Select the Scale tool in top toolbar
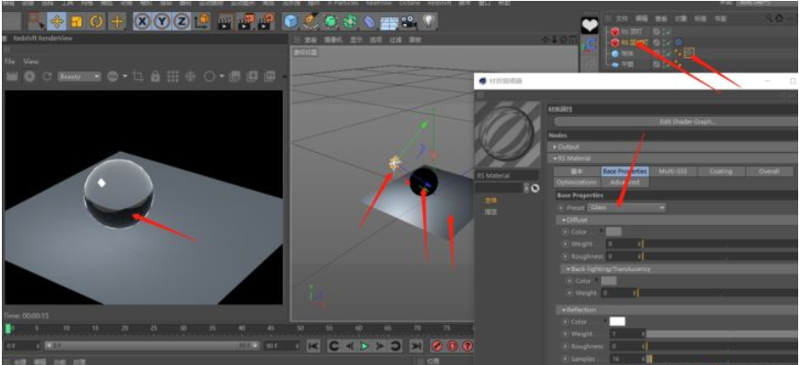Image resolution: width=800 pixels, height=365 pixels. 77,21
